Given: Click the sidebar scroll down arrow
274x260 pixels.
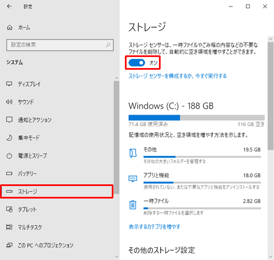Looking at the screenshot, I should pos(116,257).
